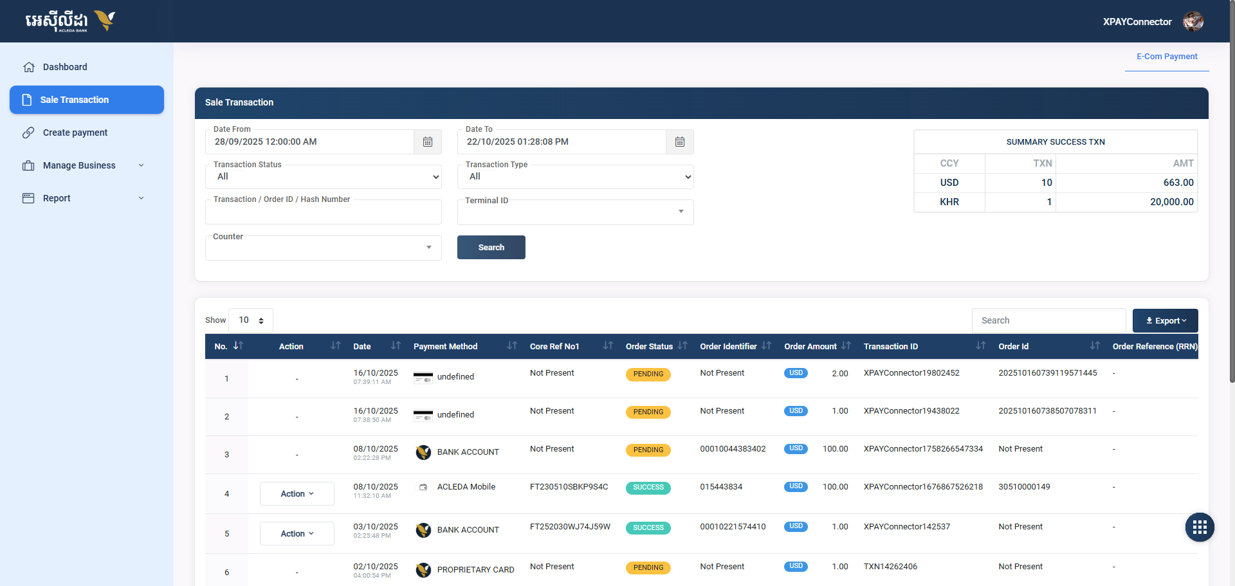
Task: Click the XPAYConnector profile avatar
Action: 1193,21
